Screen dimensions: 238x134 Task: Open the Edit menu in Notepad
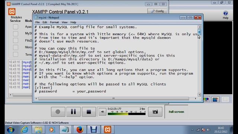coord(45,22)
